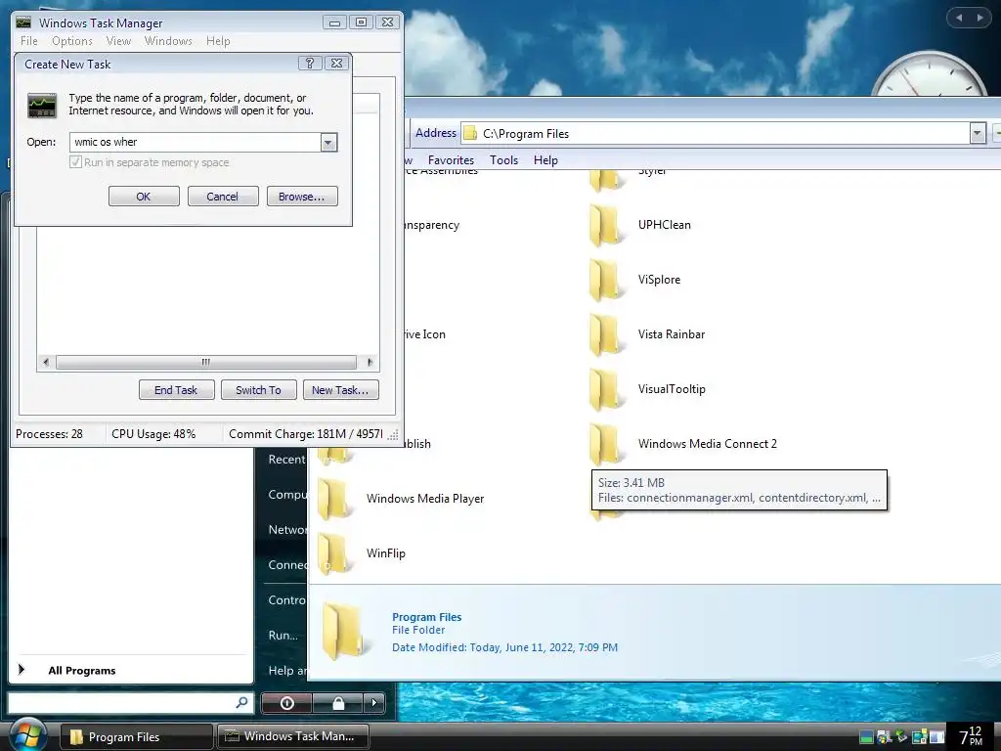Open the Tools menu in Explorer

pos(503,160)
